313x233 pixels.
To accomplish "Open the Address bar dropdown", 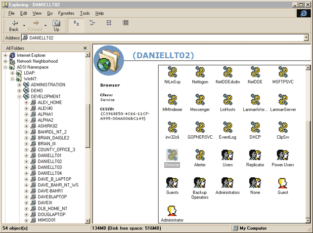I will tap(306, 38).
